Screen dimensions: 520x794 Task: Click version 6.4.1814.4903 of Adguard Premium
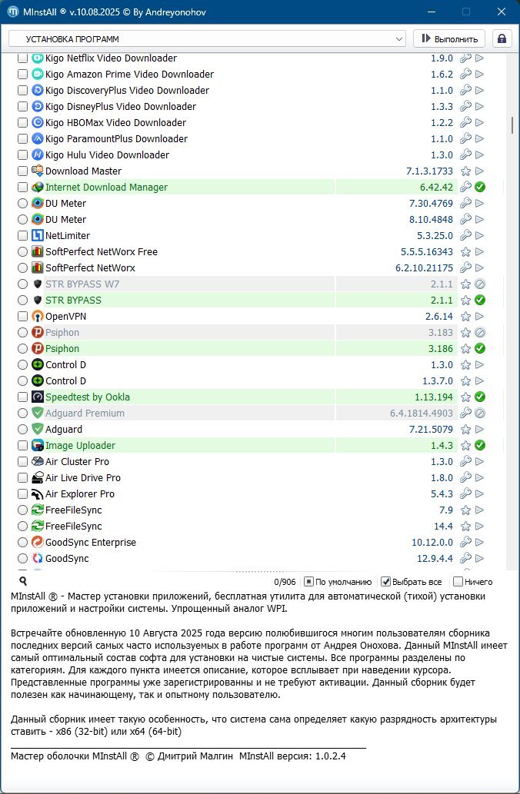coord(422,414)
